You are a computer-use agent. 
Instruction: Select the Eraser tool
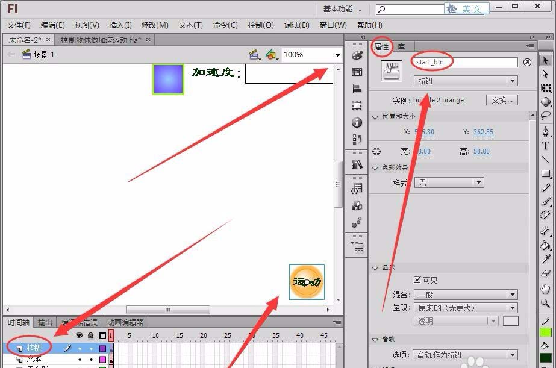pyautogui.click(x=545, y=273)
